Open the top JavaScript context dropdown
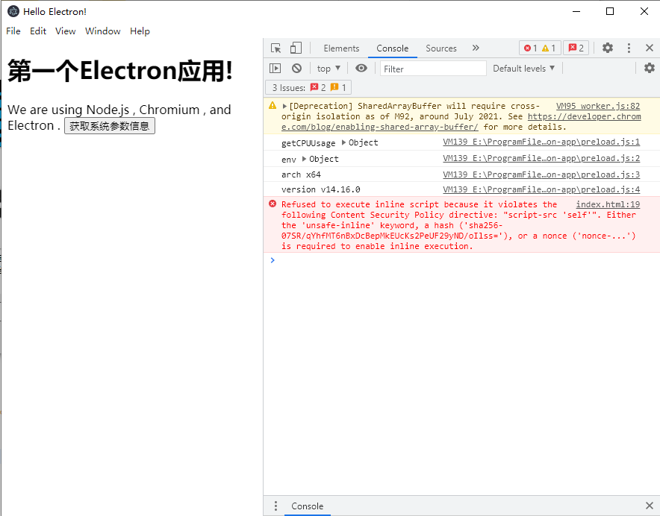The height and width of the screenshot is (516, 660). (329, 69)
